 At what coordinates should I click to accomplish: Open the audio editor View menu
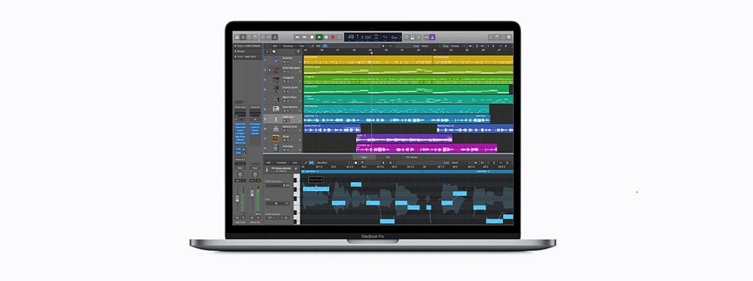[x=295, y=162]
